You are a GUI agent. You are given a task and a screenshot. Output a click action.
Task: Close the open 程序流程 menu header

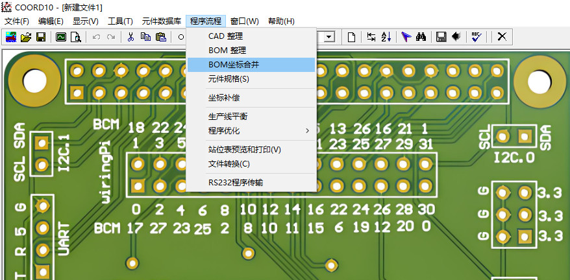pos(206,21)
